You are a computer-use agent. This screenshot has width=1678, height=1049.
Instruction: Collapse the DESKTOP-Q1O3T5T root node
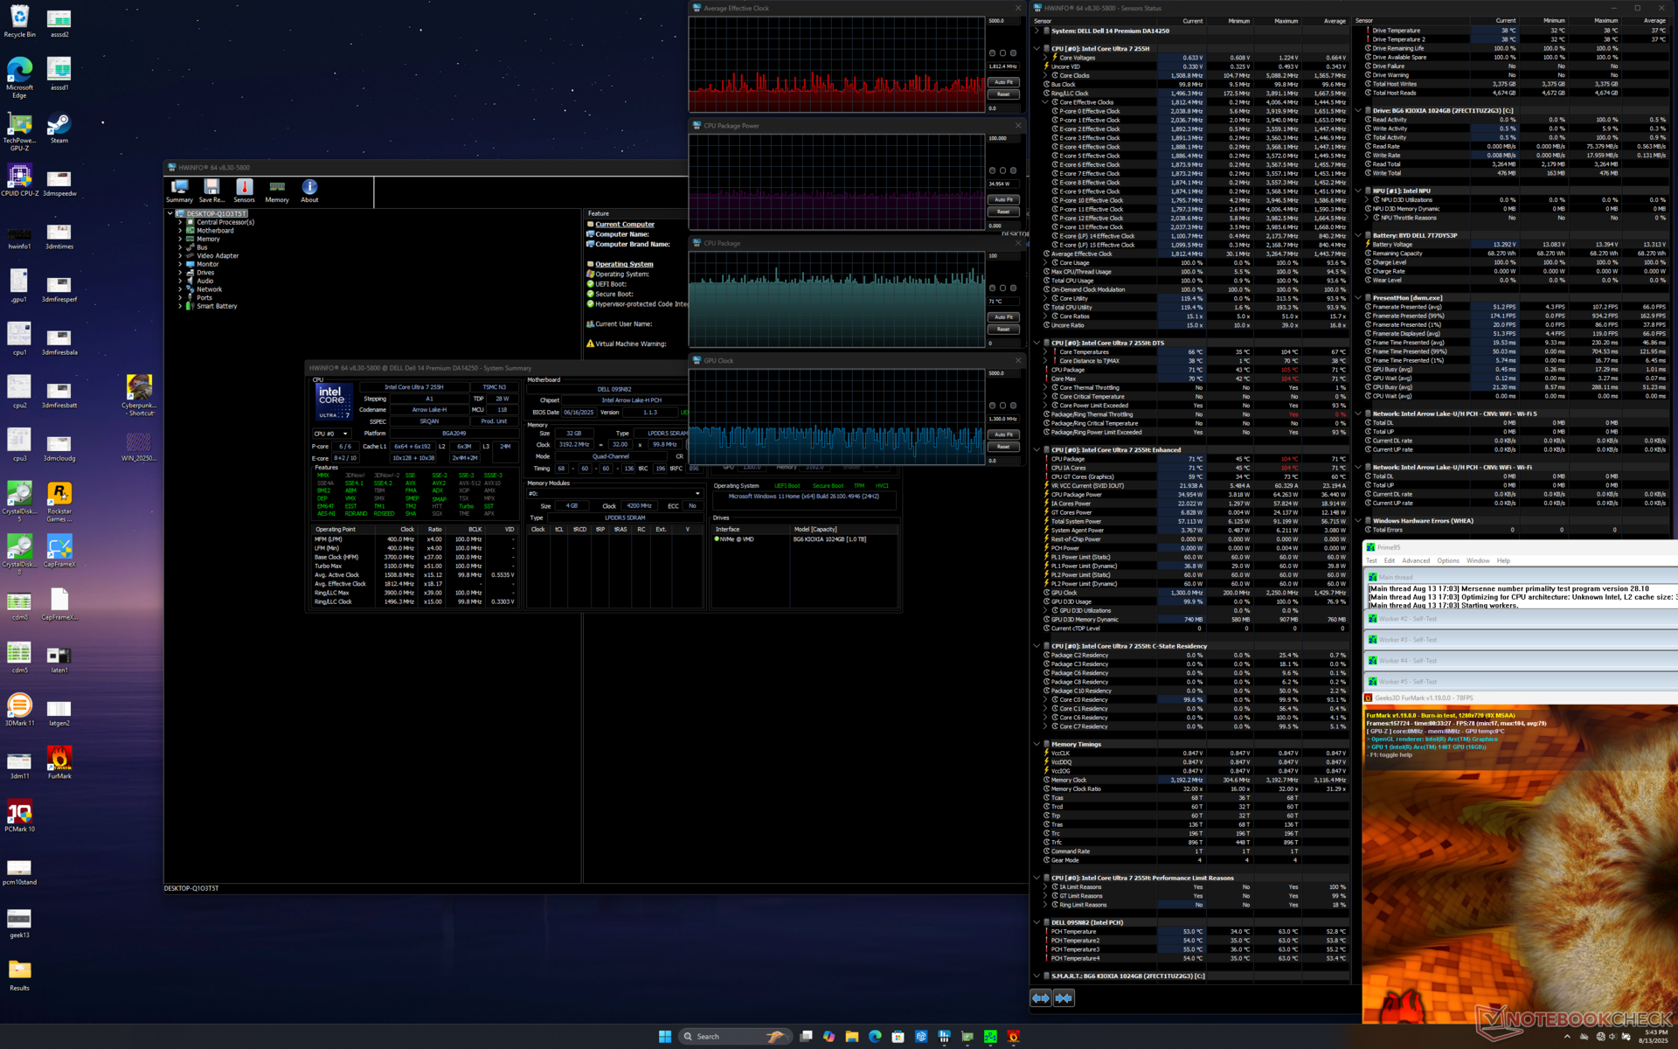pyautogui.click(x=170, y=213)
